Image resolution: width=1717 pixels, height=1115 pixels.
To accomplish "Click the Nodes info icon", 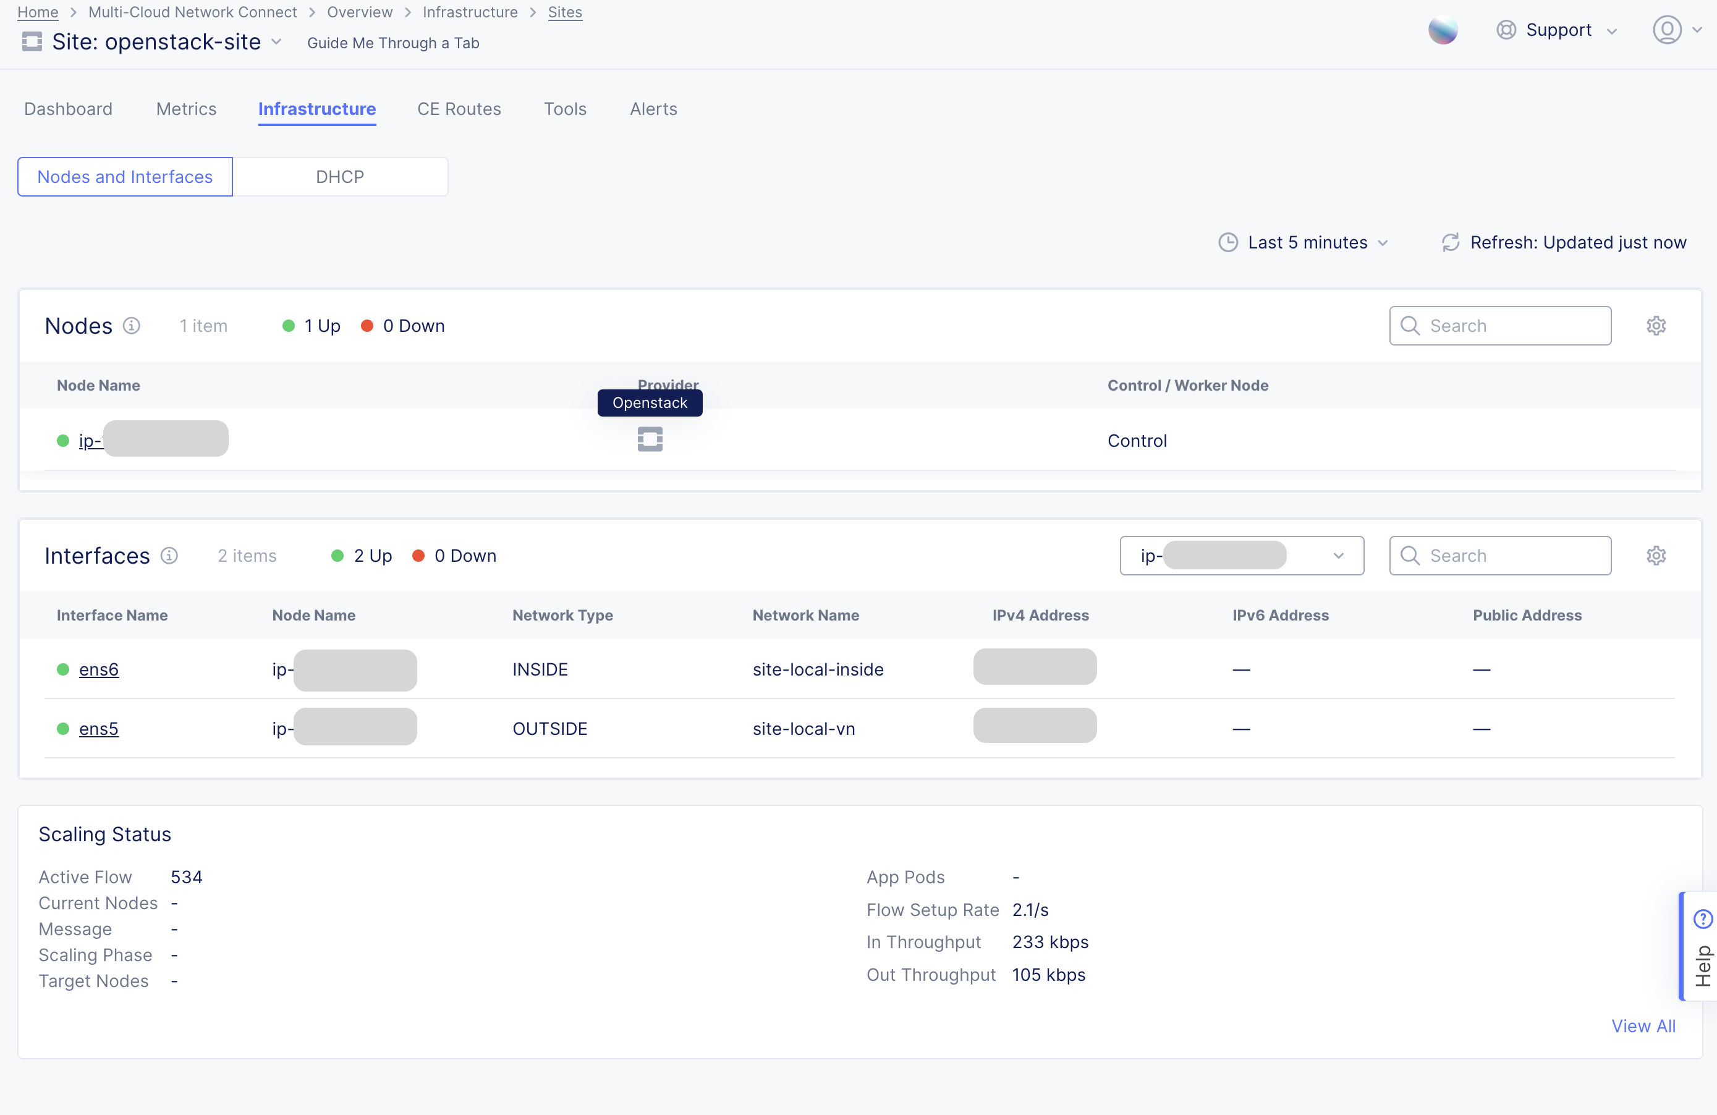I will pos(131,326).
